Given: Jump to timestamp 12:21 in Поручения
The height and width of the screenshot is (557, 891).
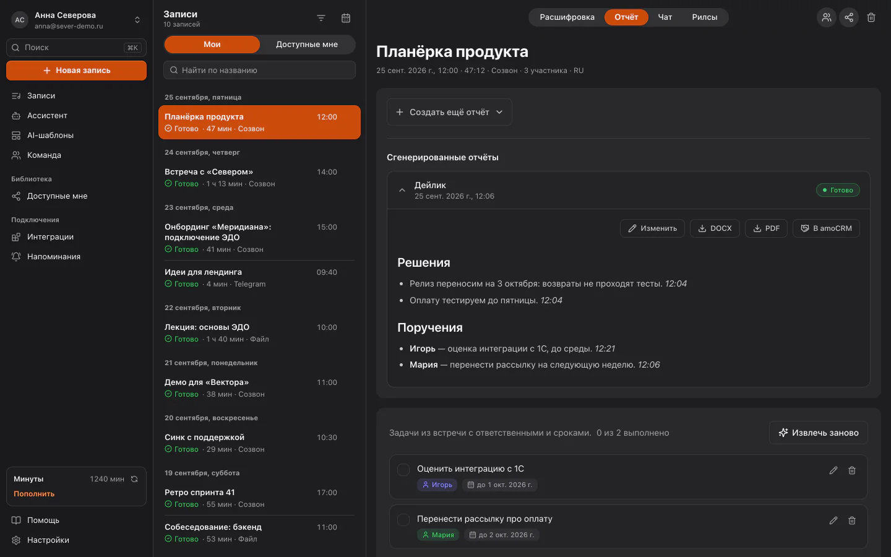Looking at the screenshot, I should [605, 348].
